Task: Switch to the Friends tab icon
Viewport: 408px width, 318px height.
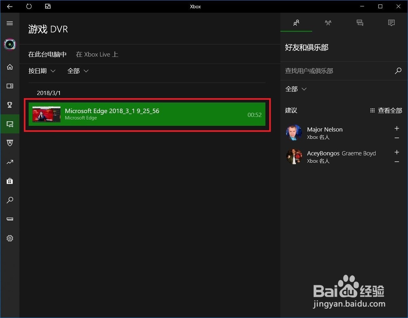Action: pos(296,23)
